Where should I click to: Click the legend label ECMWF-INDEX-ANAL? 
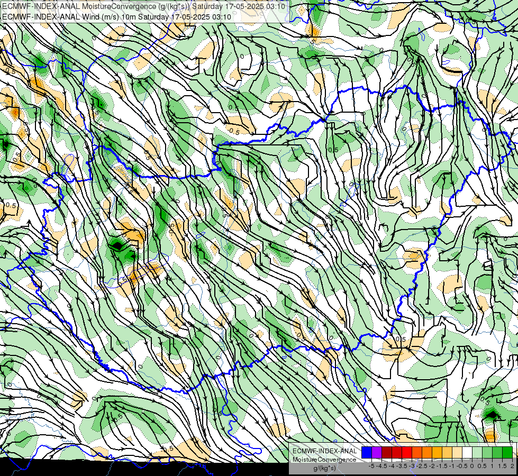(325, 451)
